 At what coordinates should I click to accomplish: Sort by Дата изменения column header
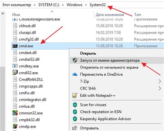pos(110,15)
